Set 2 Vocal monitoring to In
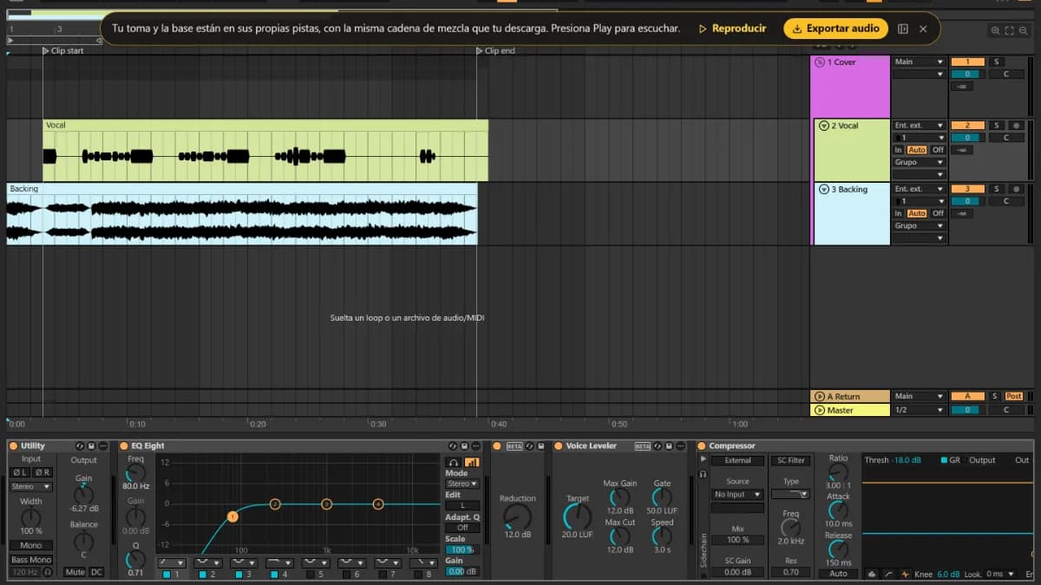Viewport: 1041px width, 585px height. (x=899, y=150)
